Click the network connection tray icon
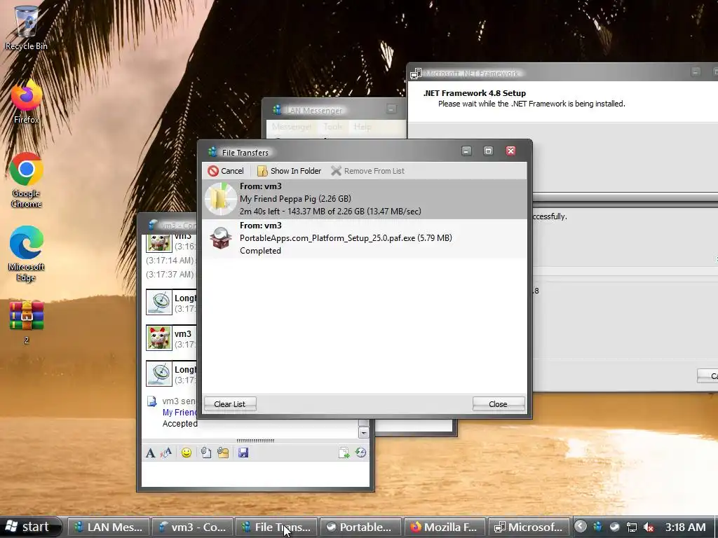Screen dimensions: 718x538 click(632, 527)
